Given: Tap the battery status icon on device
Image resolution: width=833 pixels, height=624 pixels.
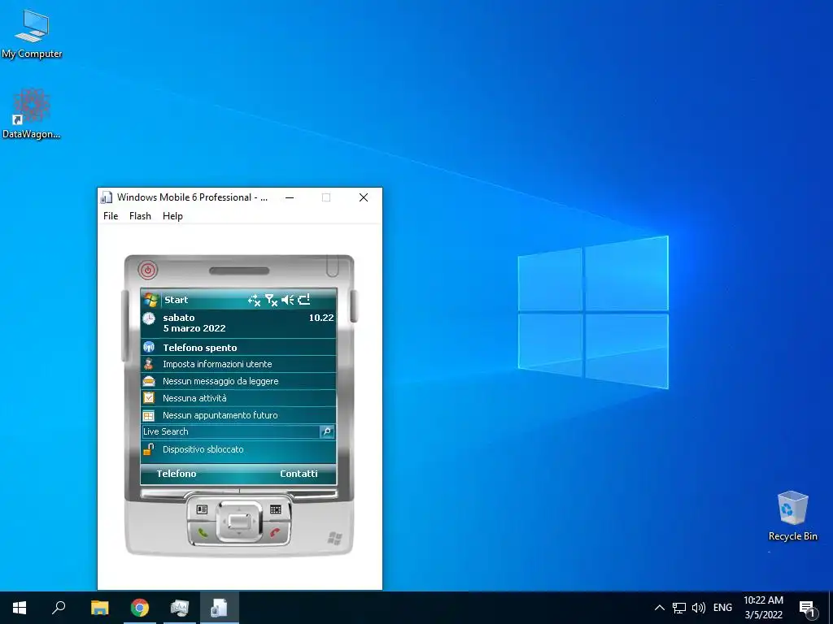Looking at the screenshot, I should pos(304,300).
